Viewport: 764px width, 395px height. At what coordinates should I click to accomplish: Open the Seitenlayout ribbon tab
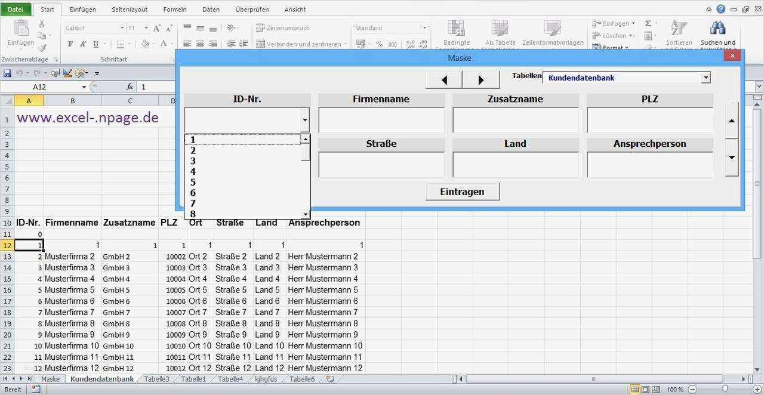click(130, 10)
